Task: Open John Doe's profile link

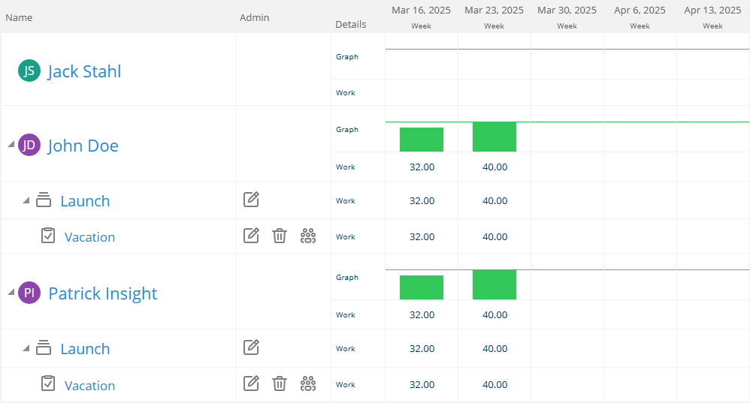Action: [83, 146]
